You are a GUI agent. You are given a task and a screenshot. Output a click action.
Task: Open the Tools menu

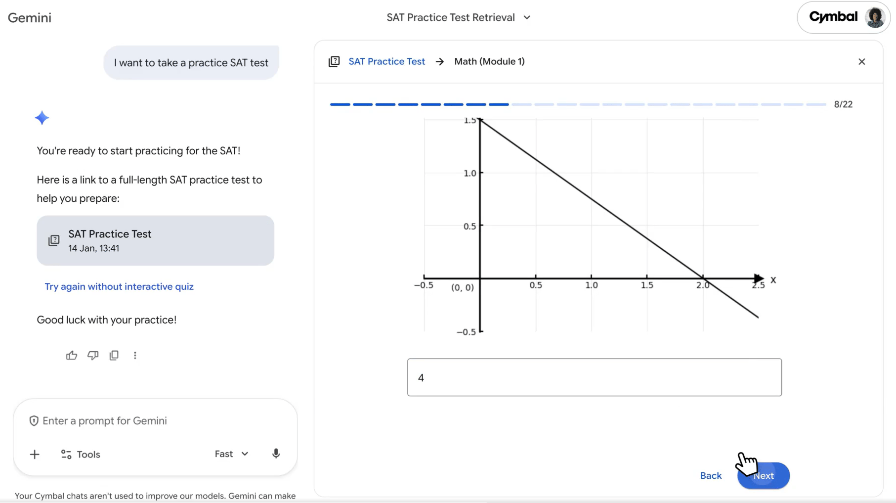pos(81,454)
